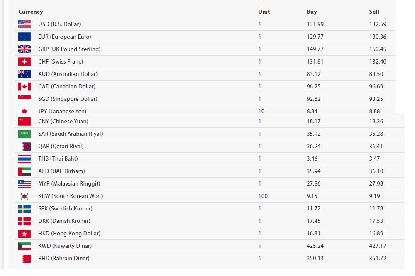
Task: Click the Singapore flag icon
Action: (x=24, y=99)
